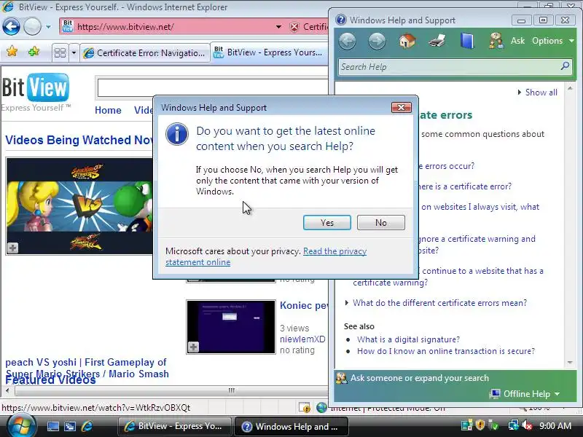Click the BitView search box

(212, 87)
